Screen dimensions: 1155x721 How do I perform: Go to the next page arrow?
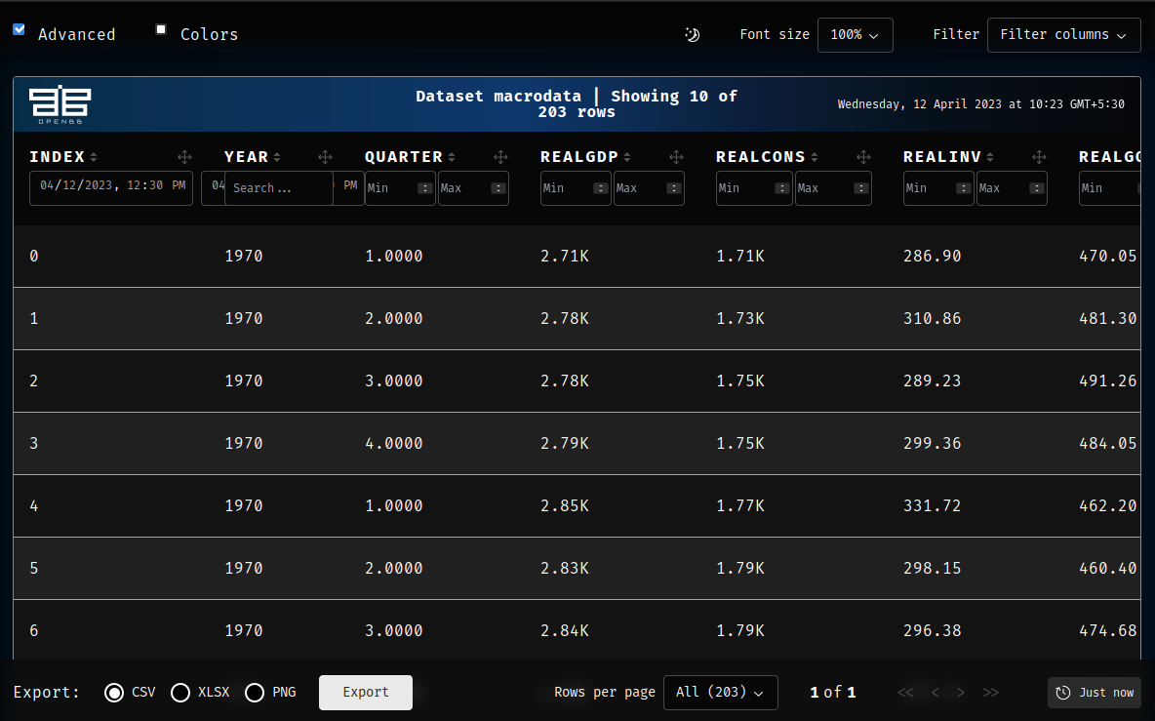pos(961,693)
